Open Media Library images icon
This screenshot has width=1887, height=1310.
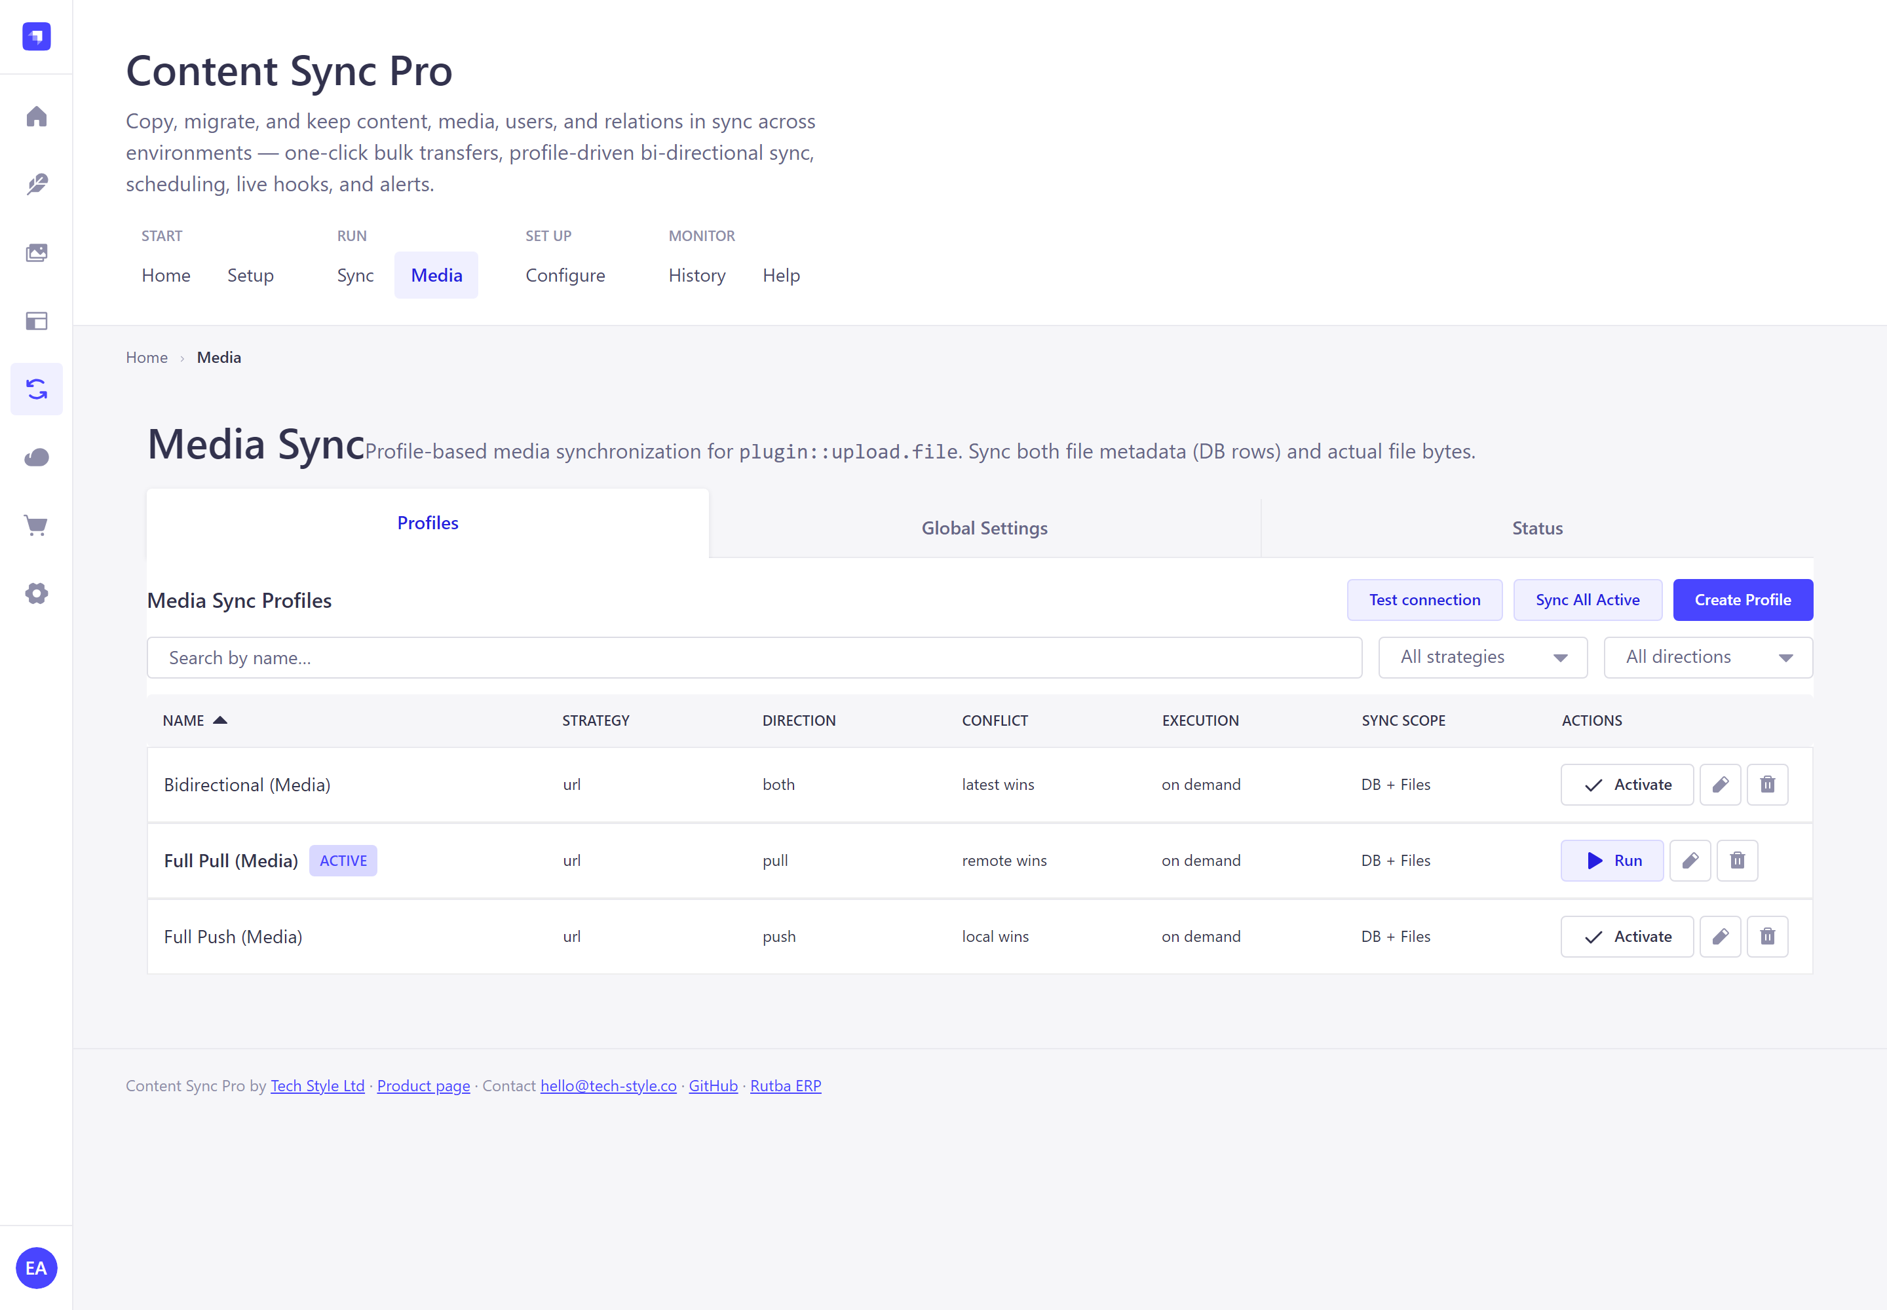[x=36, y=253]
